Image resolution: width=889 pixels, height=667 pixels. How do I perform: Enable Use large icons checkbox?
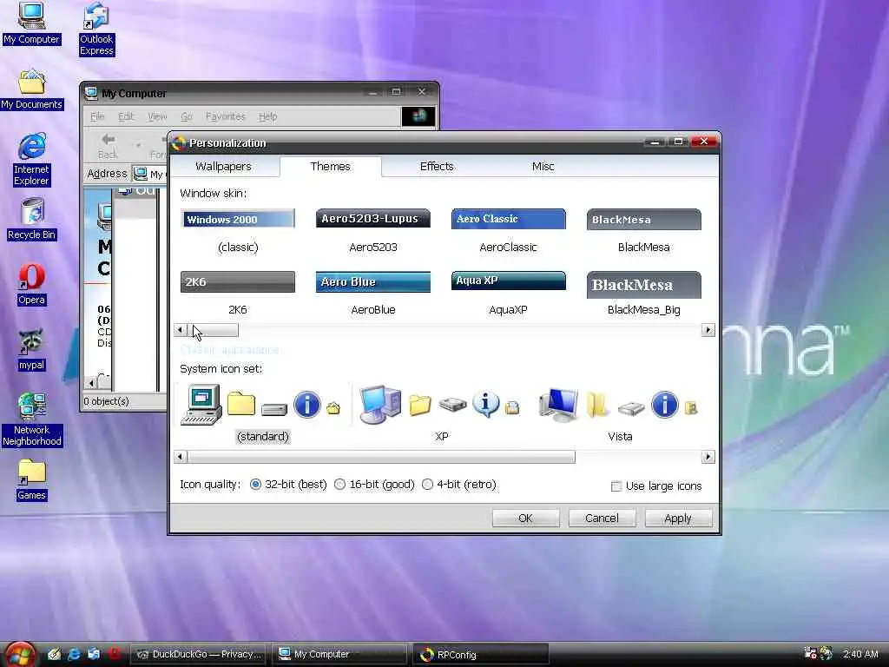616,486
